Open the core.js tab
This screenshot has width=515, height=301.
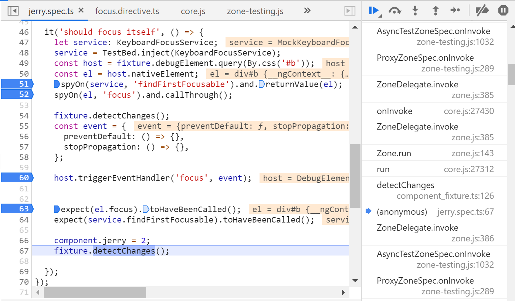(x=193, y=11)
